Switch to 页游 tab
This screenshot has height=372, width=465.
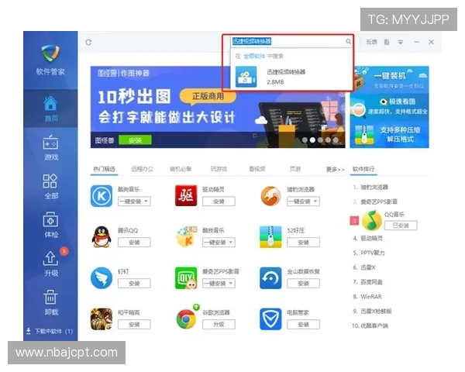pyautogui.click(x=295, y=169)
